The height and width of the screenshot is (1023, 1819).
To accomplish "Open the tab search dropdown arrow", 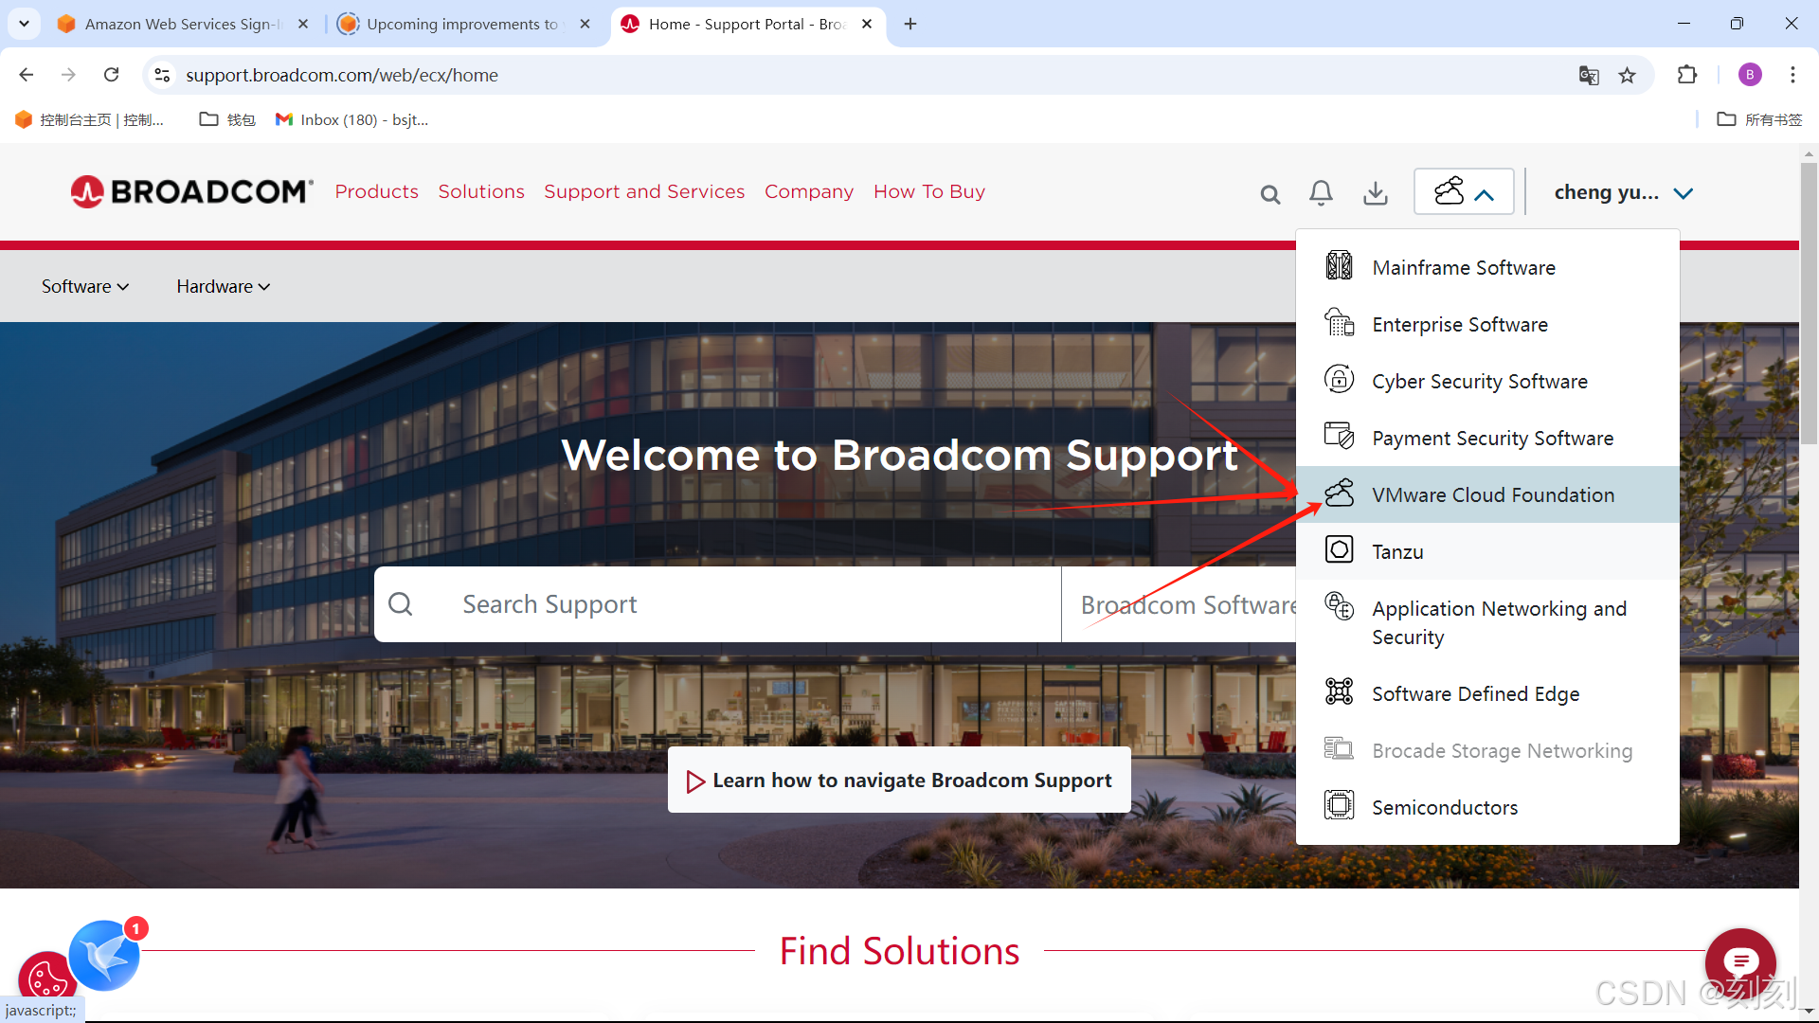I will (x=24, y=24).
